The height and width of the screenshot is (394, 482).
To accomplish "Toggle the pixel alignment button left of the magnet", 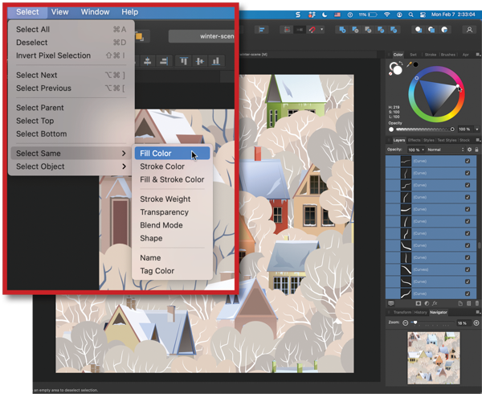I will [300, 30].
